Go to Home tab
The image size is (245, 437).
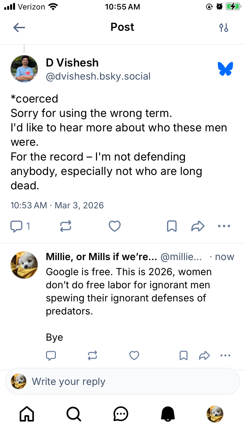click(27, 414)
